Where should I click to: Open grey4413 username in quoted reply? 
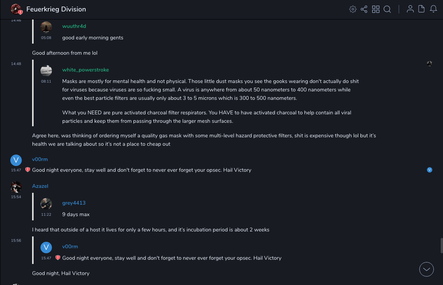pos(74,203)
